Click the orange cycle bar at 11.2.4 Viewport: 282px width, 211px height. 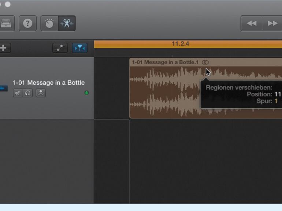point(188,44)
